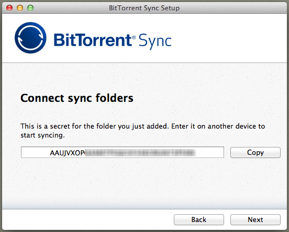Image resolution: width=289 pixels, height=232 pixels.
Task: Click the "start syncing." text line
Action: point(42,135)
